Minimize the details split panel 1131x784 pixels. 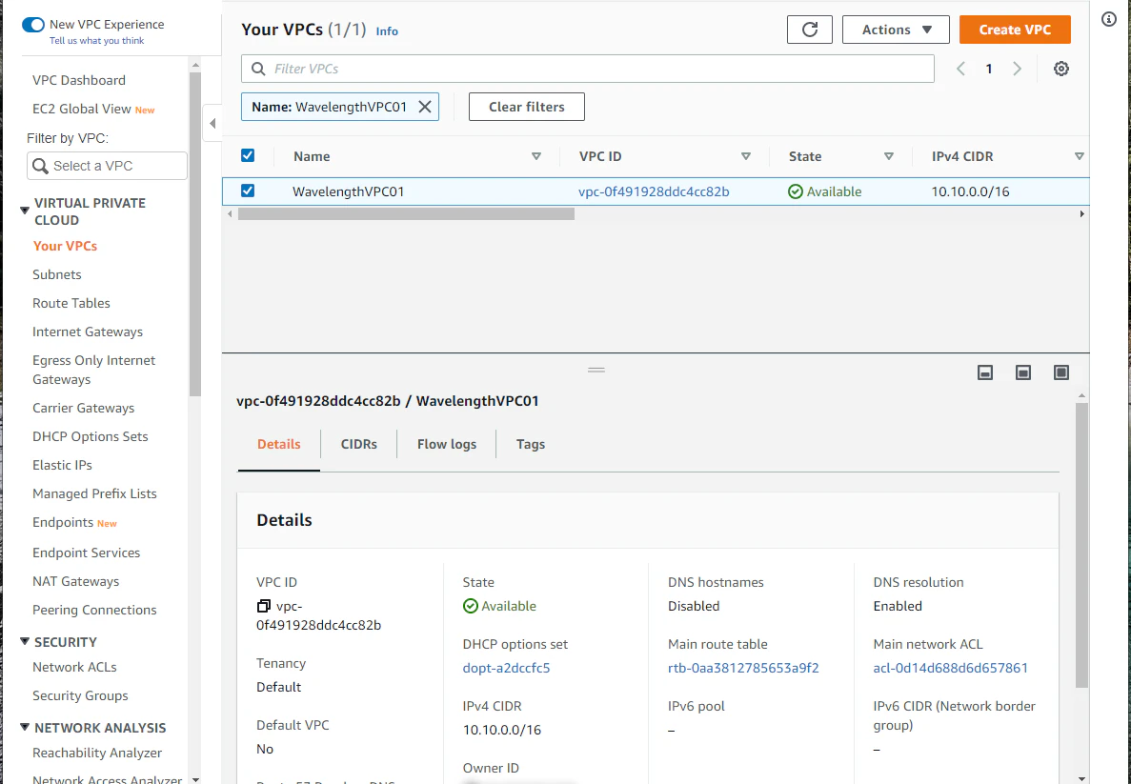[984, 372]
